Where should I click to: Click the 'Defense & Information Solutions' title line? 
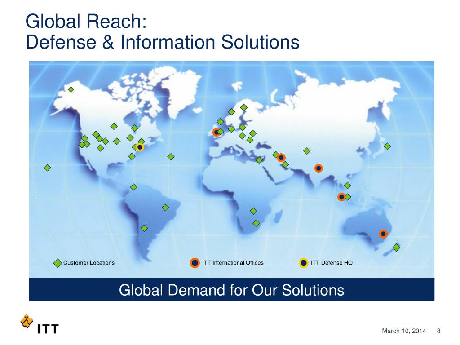click(x=163, y=42)
